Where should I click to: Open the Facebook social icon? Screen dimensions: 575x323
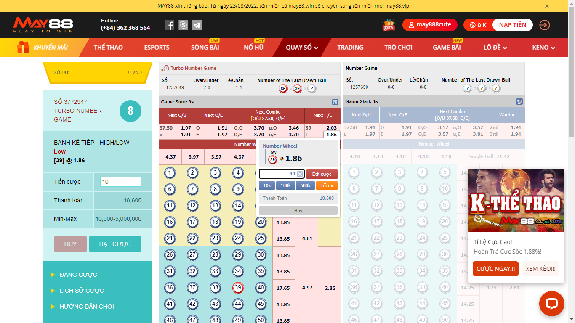tap(169, 25)
